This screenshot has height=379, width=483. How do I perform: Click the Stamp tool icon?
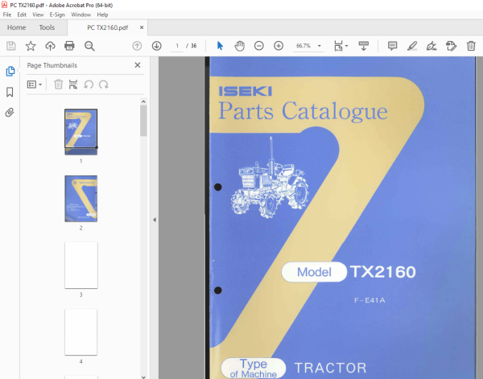[x=451, y=46]
